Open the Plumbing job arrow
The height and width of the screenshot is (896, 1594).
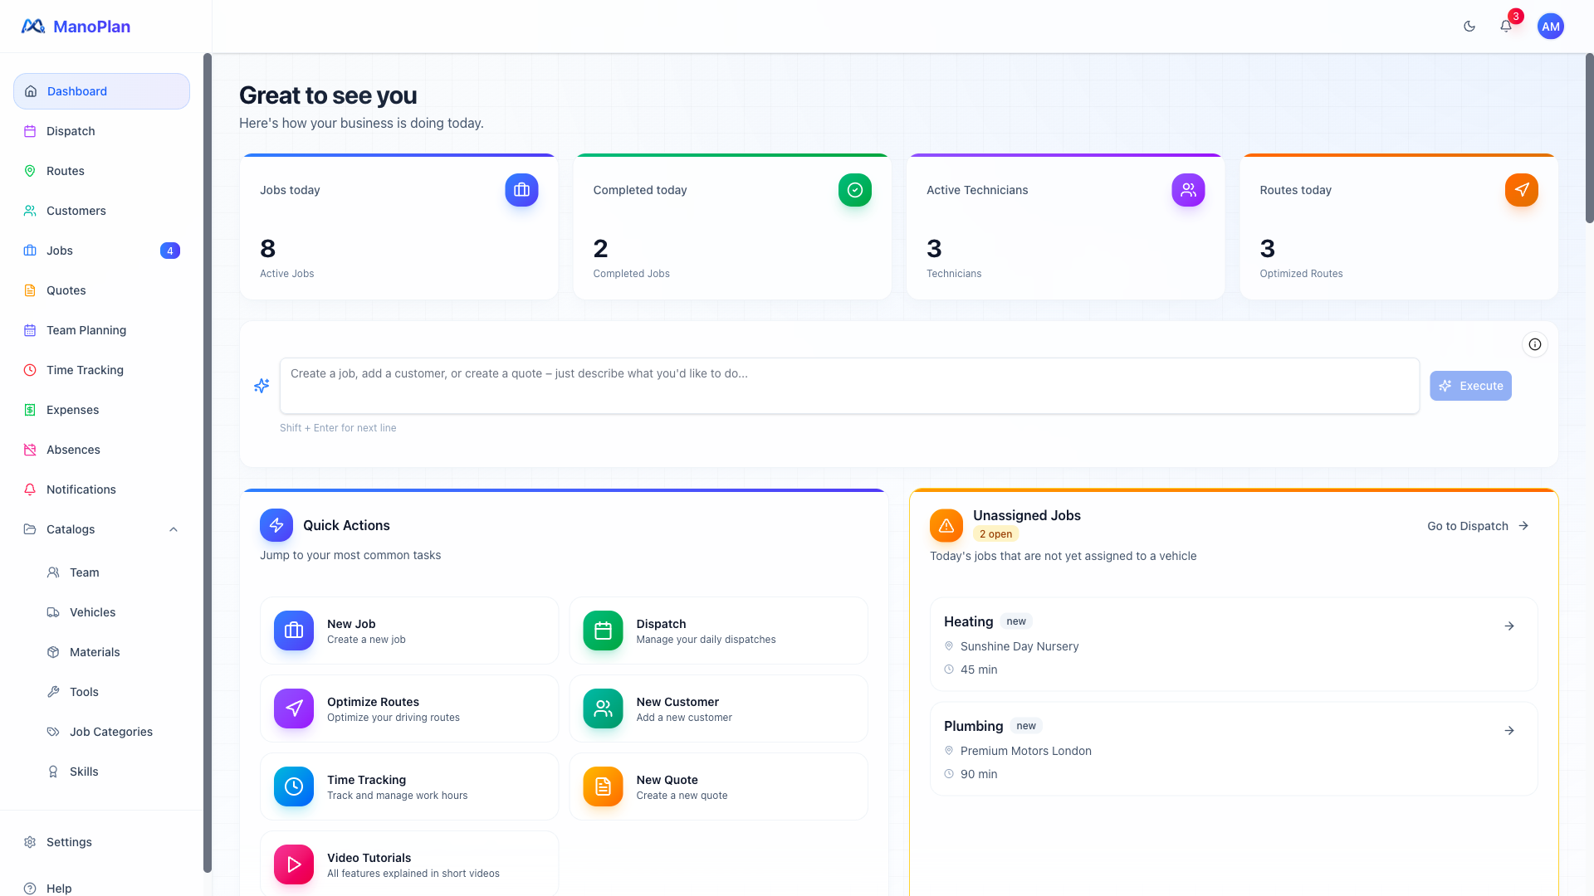point(1508,731)
